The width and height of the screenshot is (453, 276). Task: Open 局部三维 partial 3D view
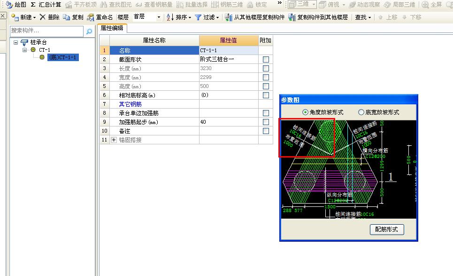(x=399, y=5)
